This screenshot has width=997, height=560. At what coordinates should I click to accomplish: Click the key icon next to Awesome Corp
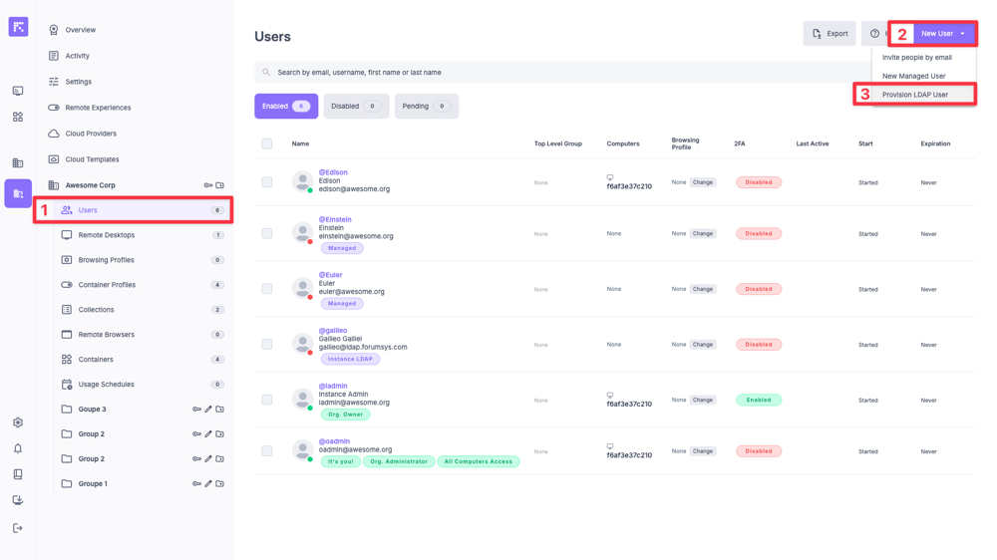click(x=208, y=185)
